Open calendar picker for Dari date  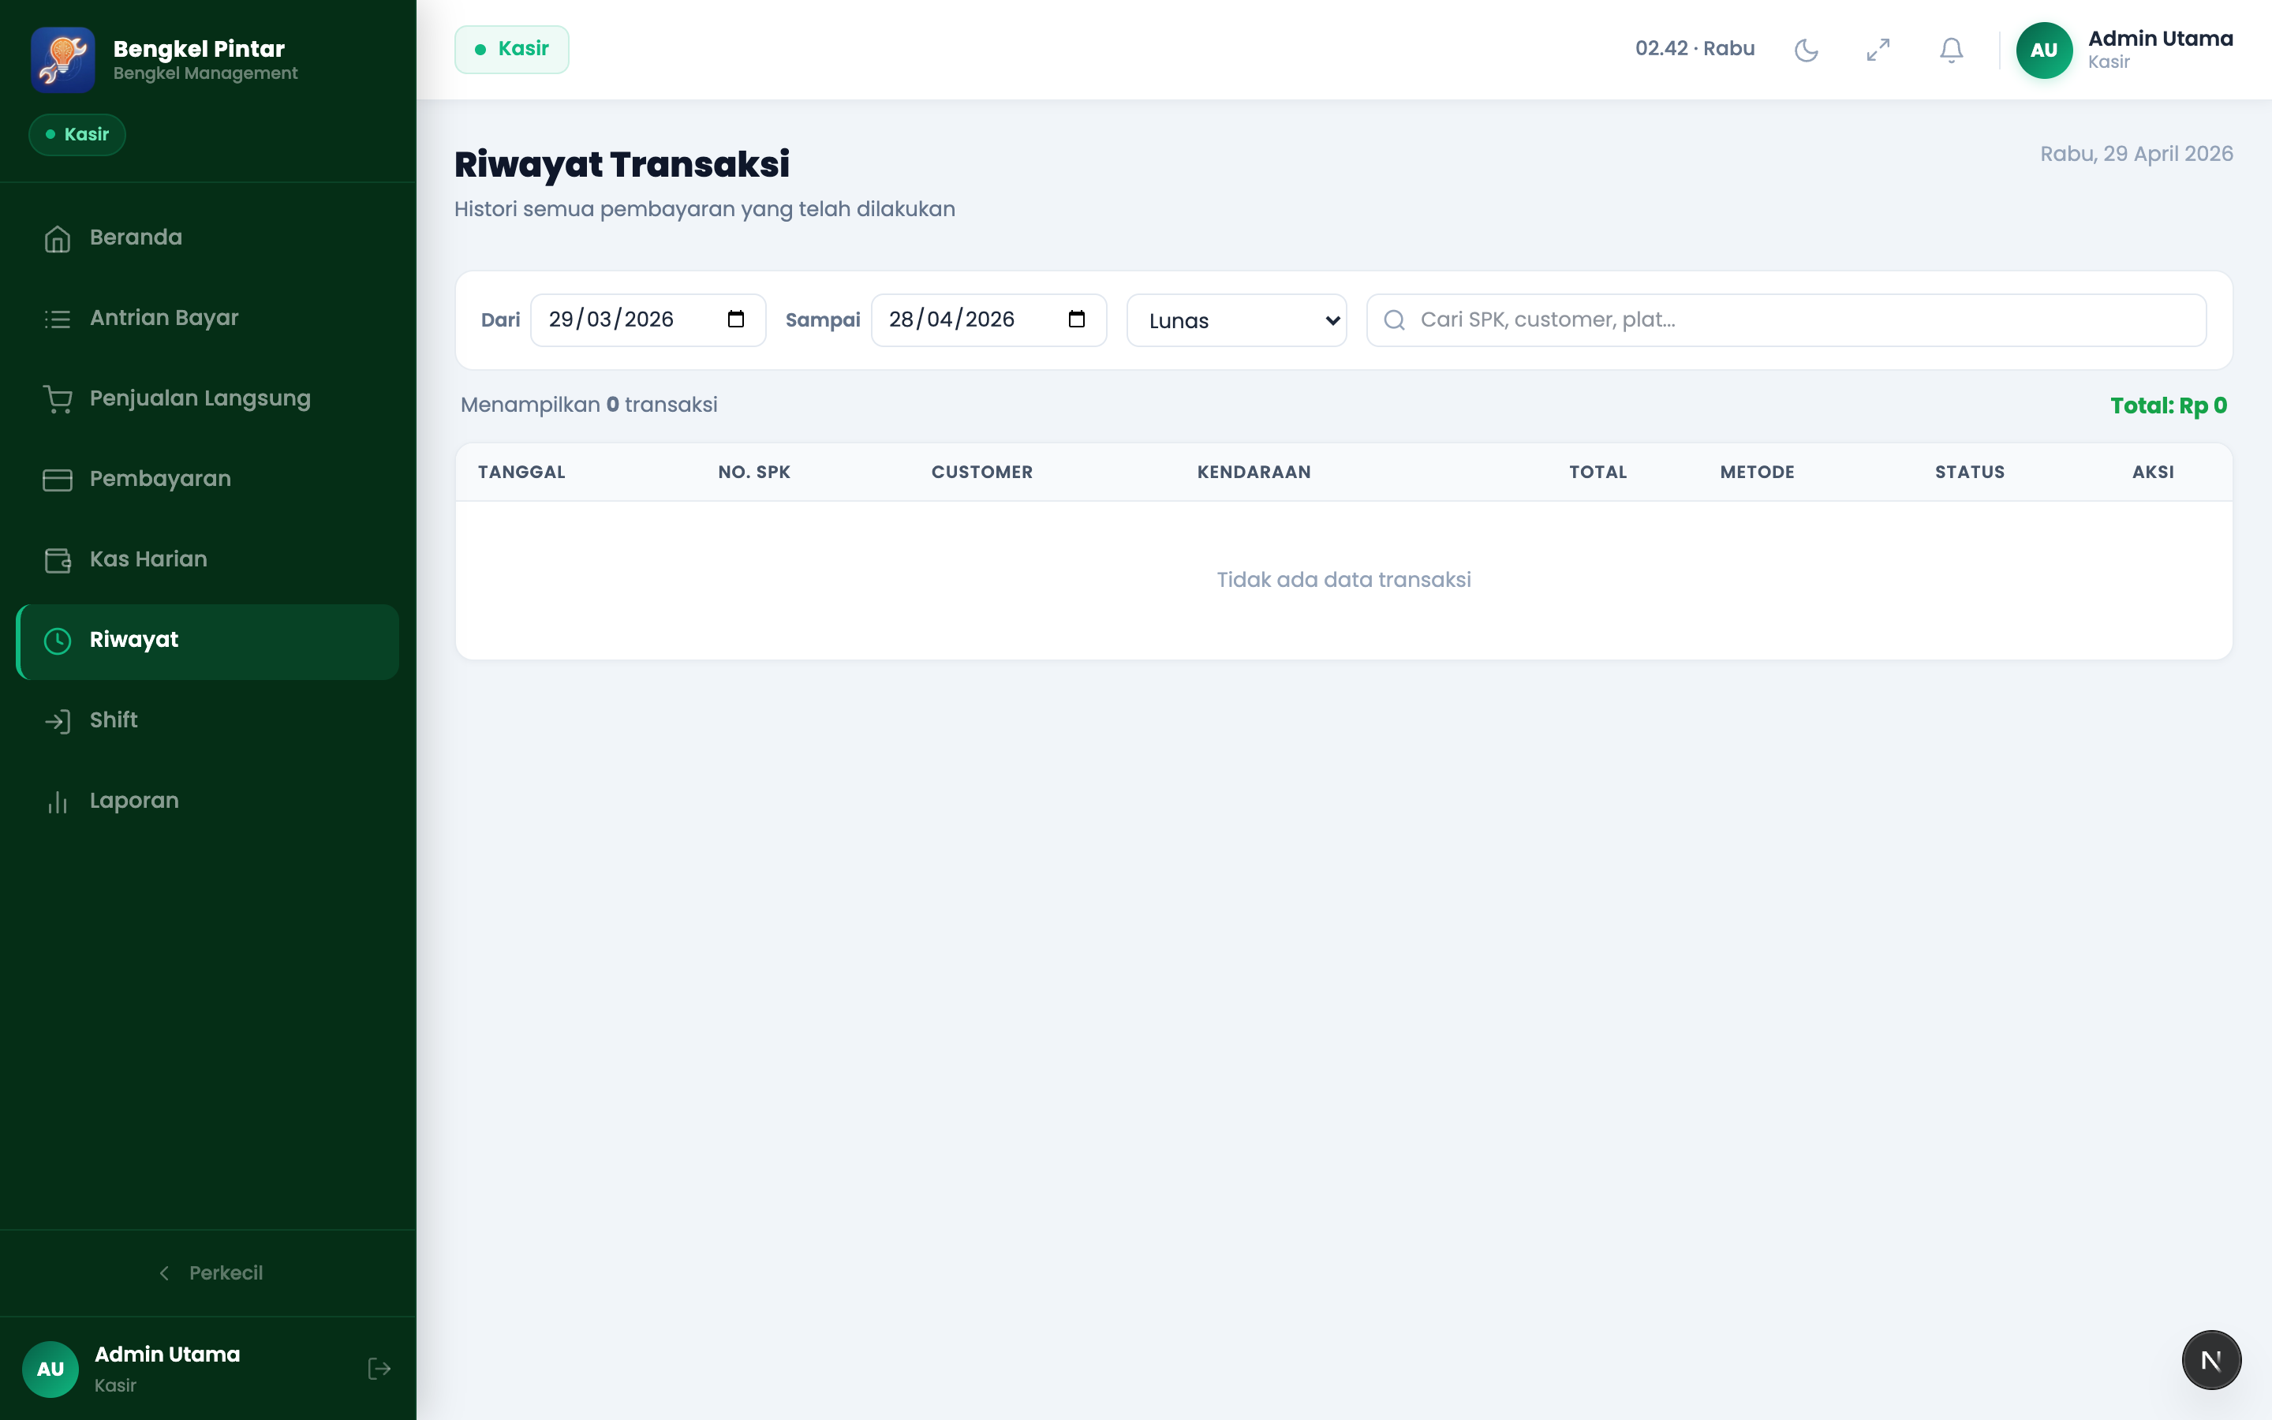[736, 319]
